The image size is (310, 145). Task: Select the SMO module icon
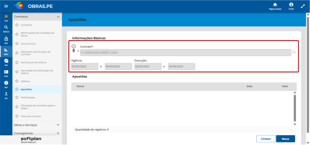click(x=6, y=51)
